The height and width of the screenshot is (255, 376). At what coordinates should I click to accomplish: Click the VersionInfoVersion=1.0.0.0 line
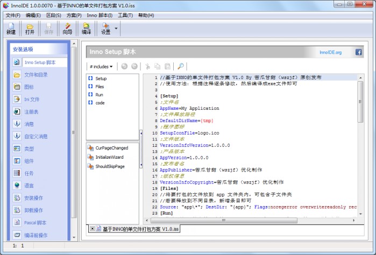pyautogui.click(x=195, y=145)
